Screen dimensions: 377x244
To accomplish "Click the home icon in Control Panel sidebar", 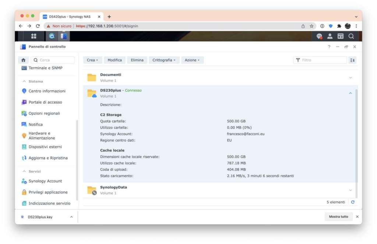I will point(24,60).
